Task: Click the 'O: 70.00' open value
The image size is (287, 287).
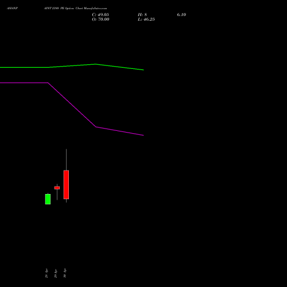Action: pyautogui.click(x=100, y=20)
